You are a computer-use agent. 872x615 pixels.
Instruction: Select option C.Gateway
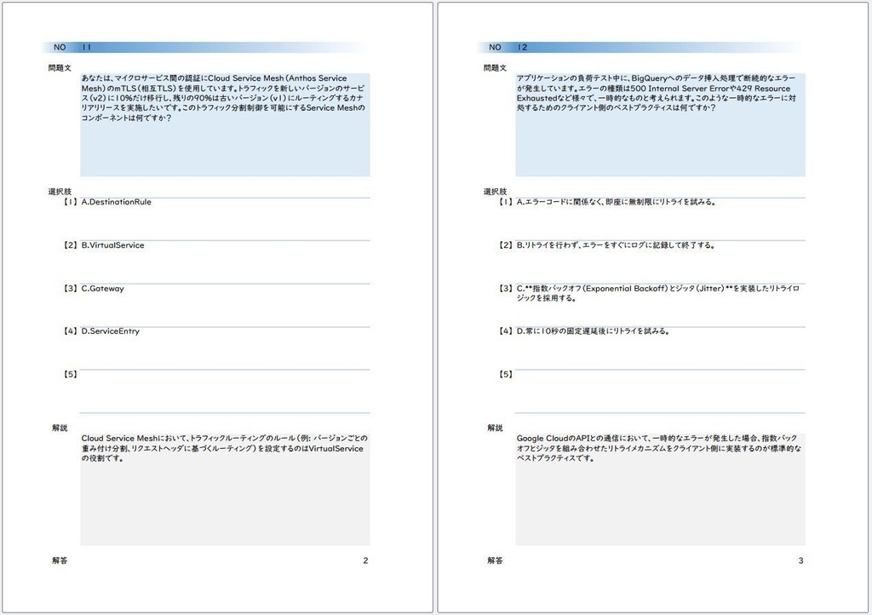pos(103,289)
